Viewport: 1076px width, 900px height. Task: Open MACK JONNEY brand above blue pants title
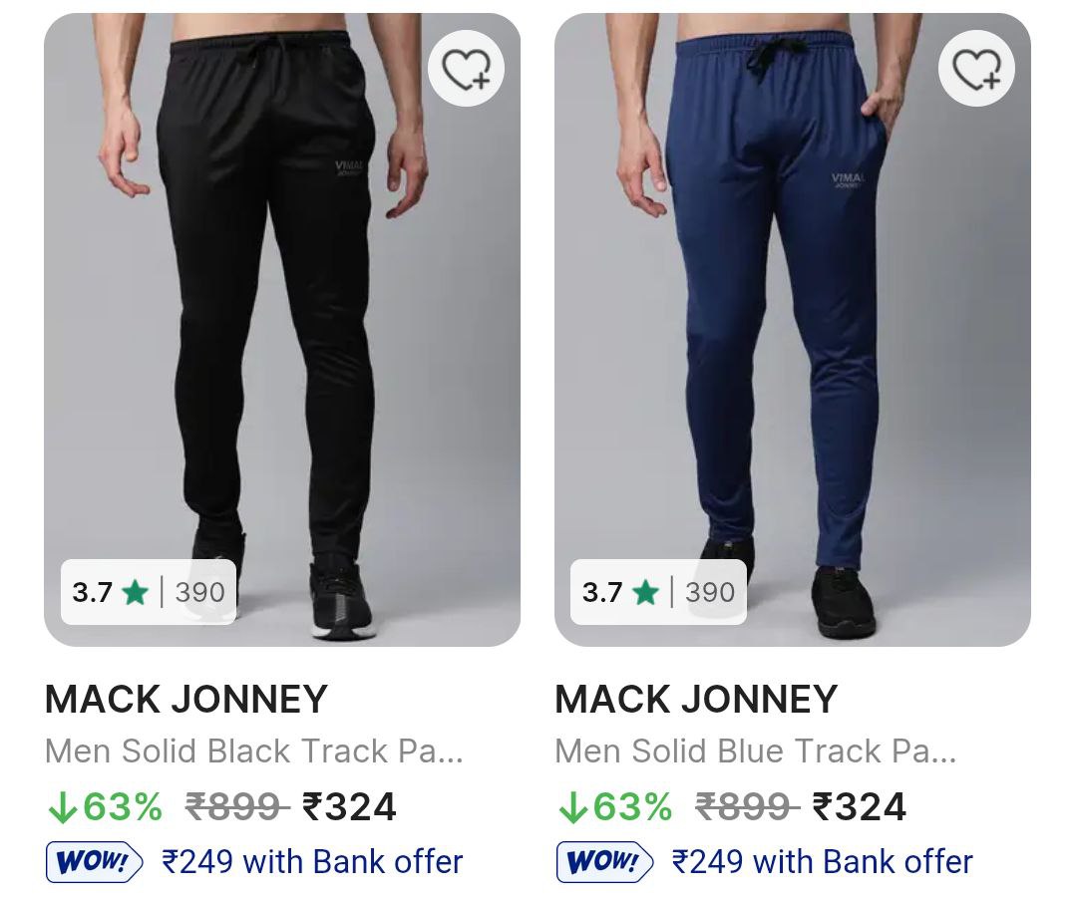pos(696,700)
